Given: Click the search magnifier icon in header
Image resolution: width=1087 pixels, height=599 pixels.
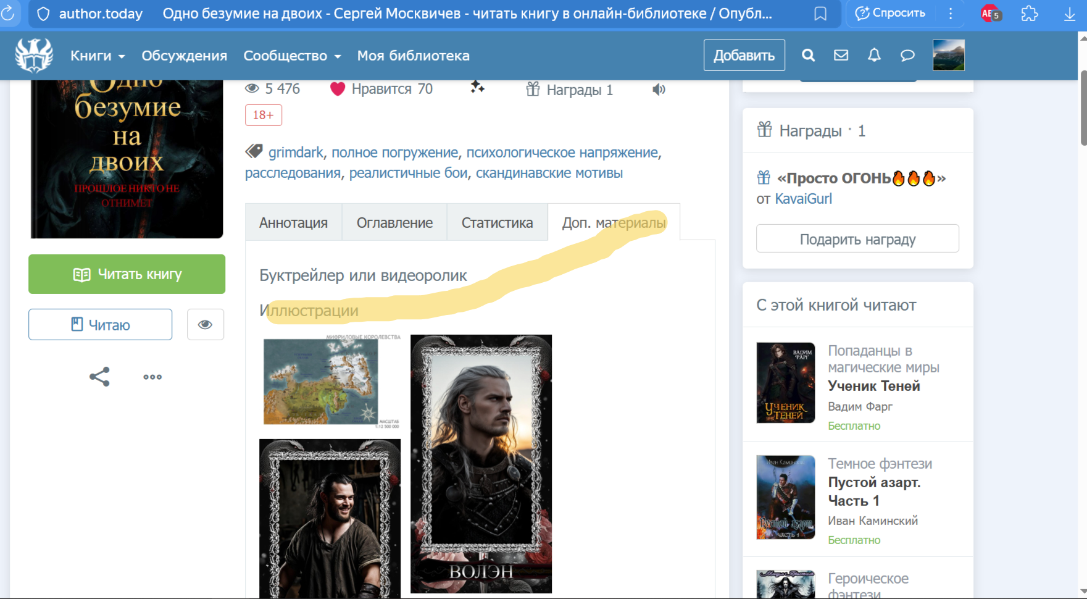Looking at the screenshot, I should [808, 56].
